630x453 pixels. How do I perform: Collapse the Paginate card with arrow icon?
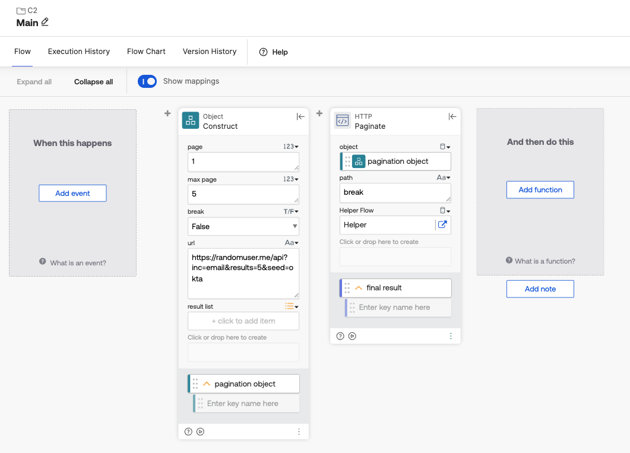tap(452, 116)
